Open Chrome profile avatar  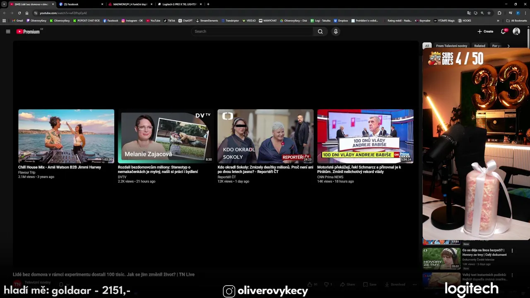[518, 13]
